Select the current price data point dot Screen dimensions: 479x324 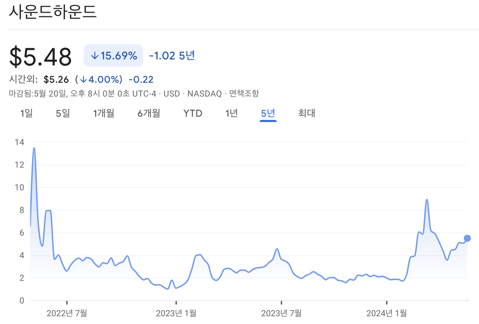(x=467, y=238)
